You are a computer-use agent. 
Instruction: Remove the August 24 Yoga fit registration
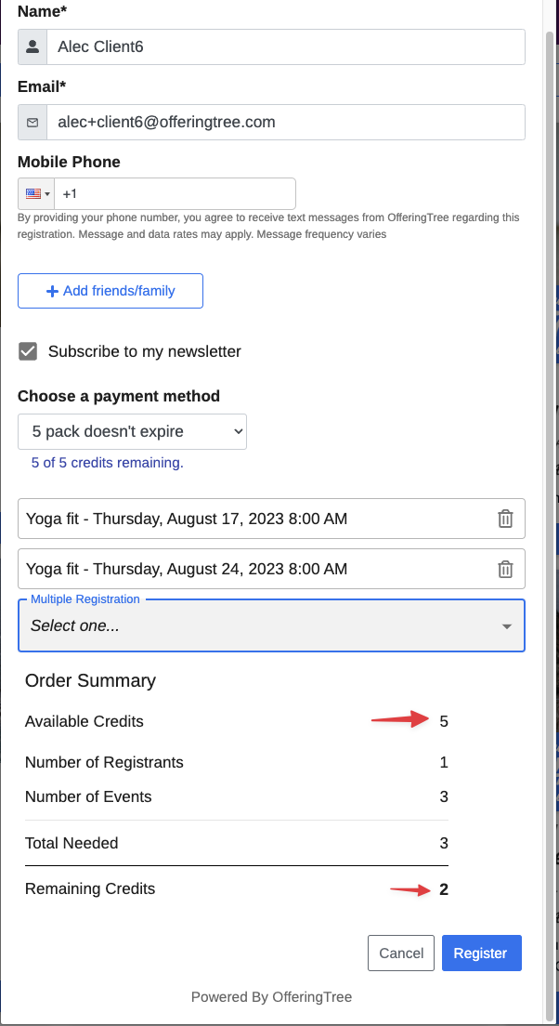(x=505, y=569)
